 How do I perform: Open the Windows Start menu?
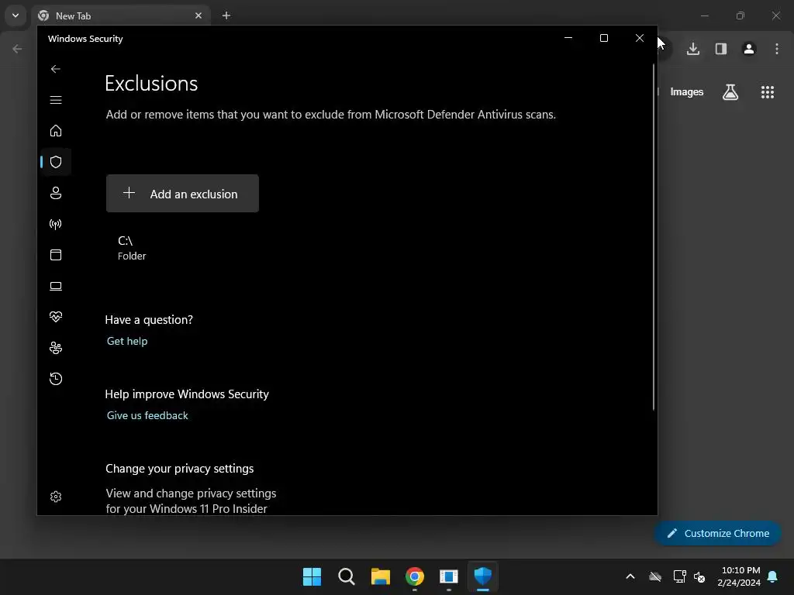[x=312, y=576]
